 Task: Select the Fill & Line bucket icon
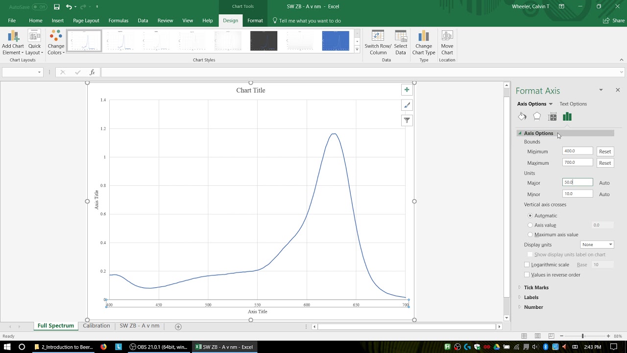pos(522,117)
